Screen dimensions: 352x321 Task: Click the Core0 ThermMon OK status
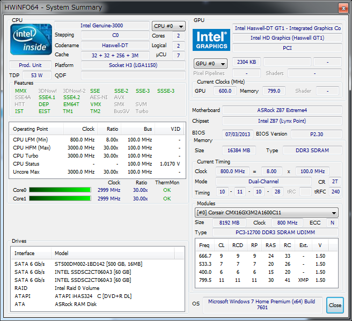click(x=167, y=190)
